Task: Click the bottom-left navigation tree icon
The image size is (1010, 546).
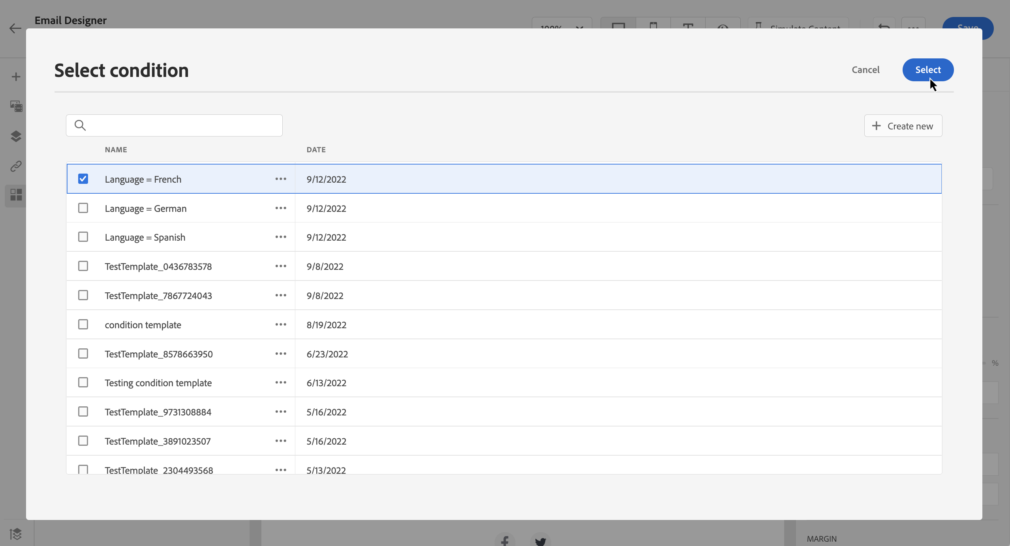Action: [16, 534]
